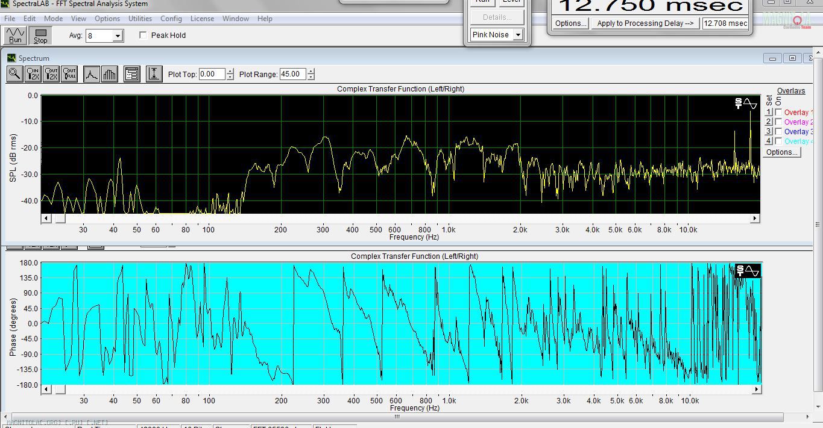Select the magnifier zoom tool in Spectrum
Screen dimensions: 823x428
(14, 74)
